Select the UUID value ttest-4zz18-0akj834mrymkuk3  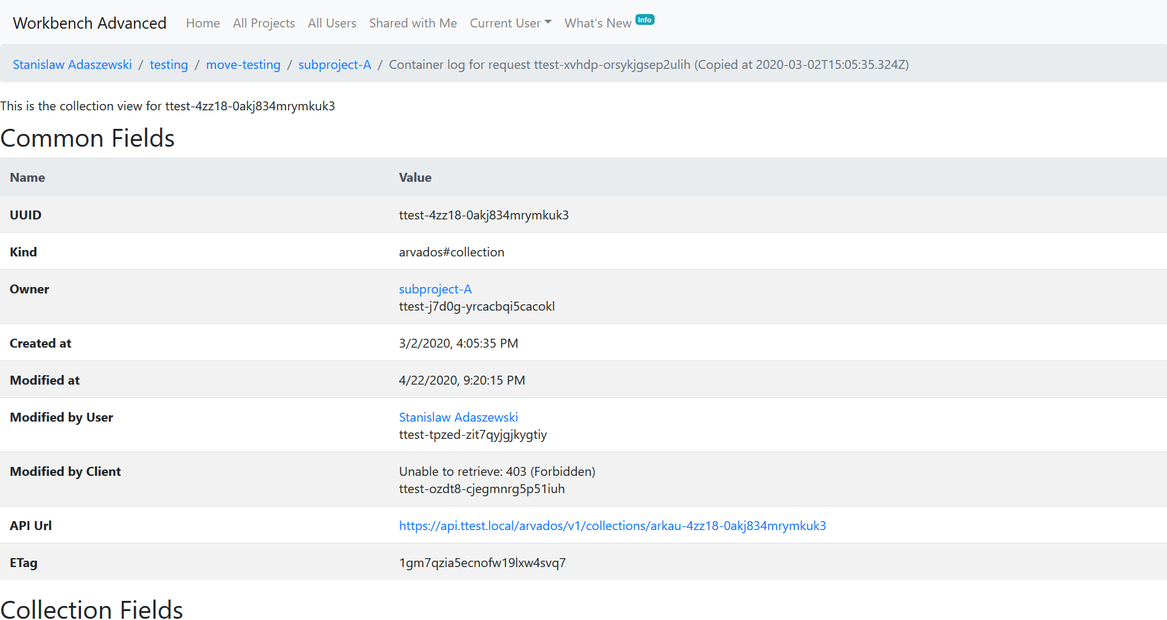(484, 215)
